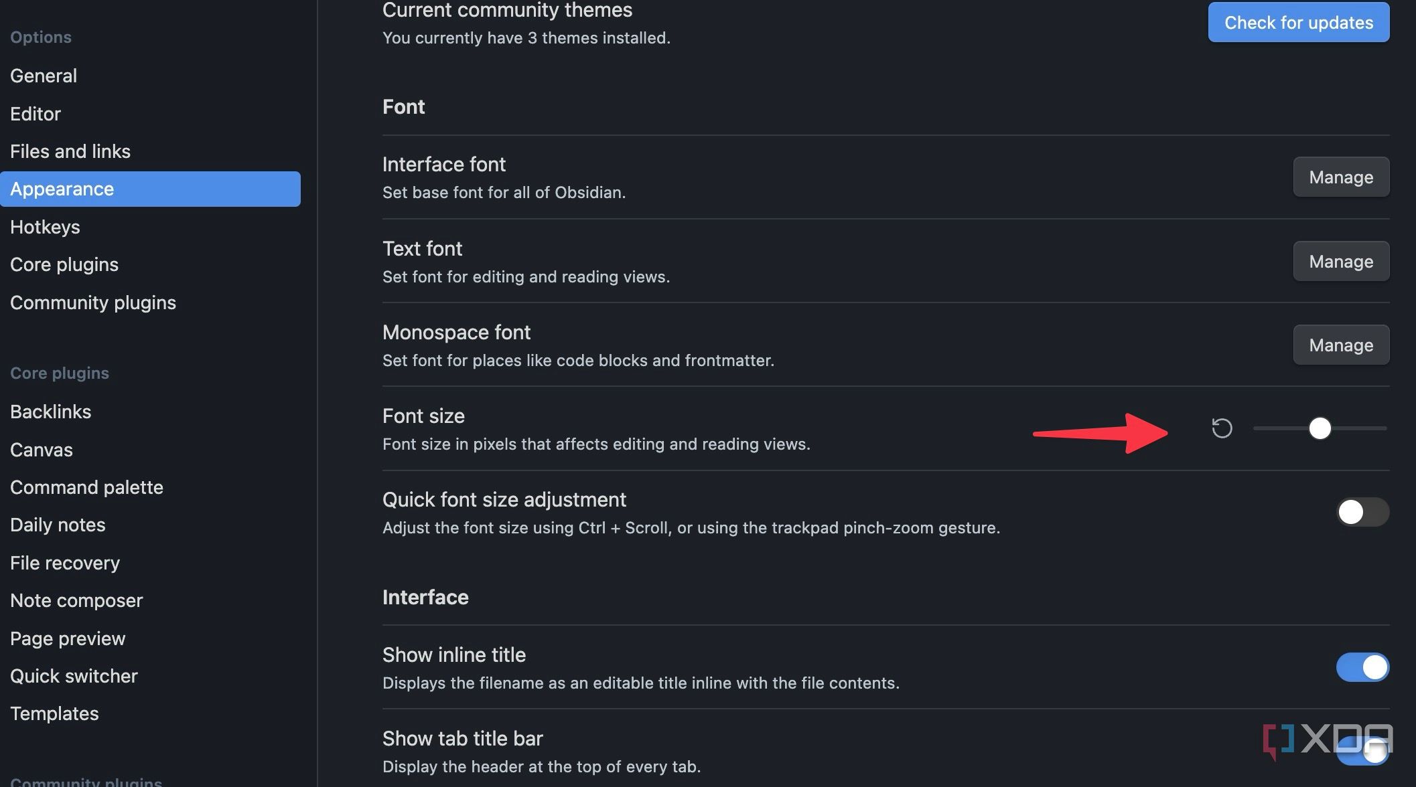Disable Show inline title
Screen dimensions: 1416x787
1362,667
